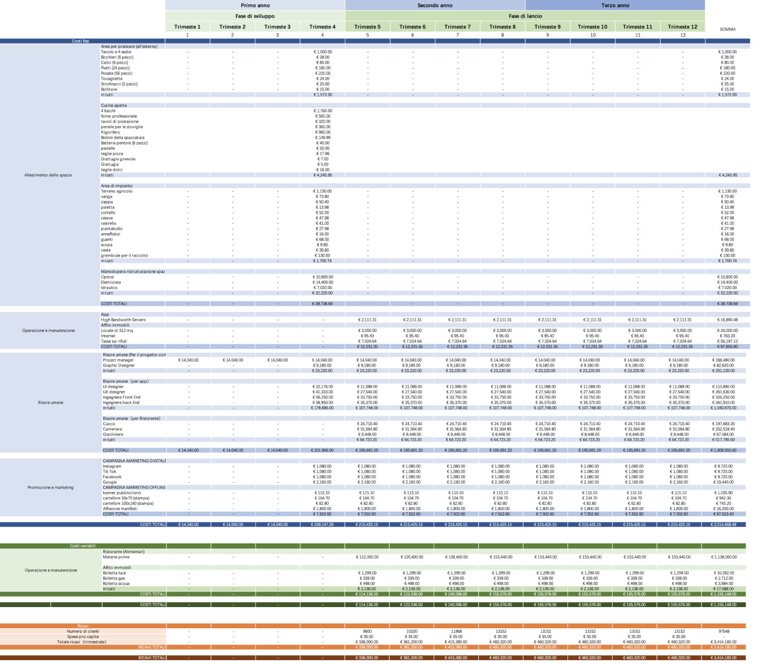Click the 'Giardiniere' row label
The width and height of the screenshot is (760, 664).
(x=113, y=434)
